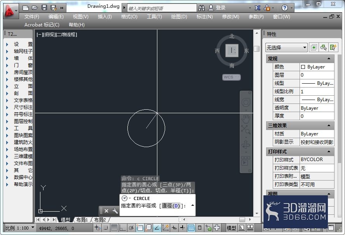Screen dimensions: 345x235
Task: Switch to the 布局2 layout tab
Action: (x=100, y=219)
